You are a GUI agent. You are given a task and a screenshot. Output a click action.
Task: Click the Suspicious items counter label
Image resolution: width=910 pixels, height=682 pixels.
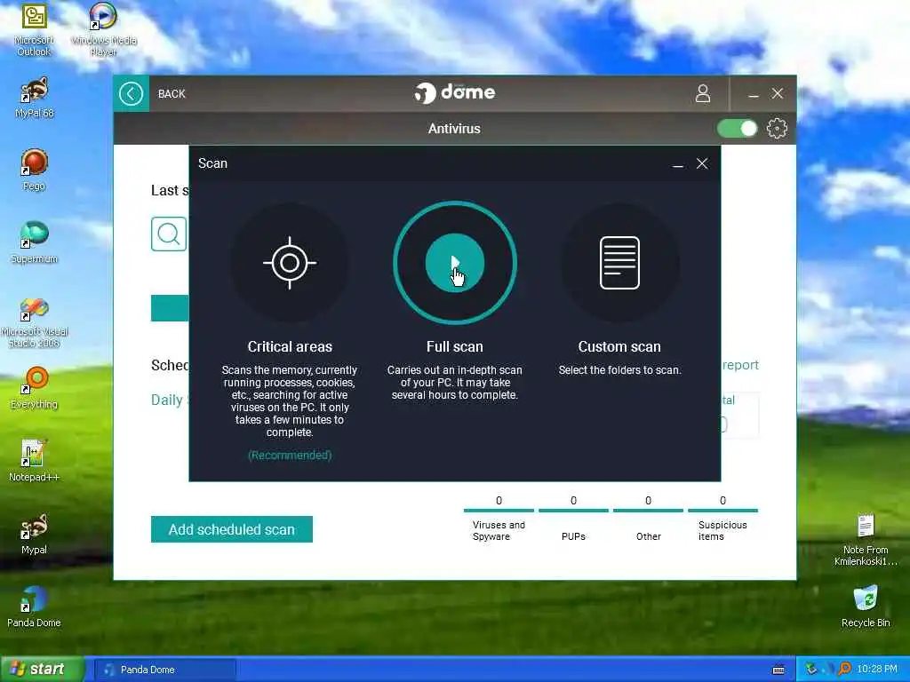pos(722,531)
